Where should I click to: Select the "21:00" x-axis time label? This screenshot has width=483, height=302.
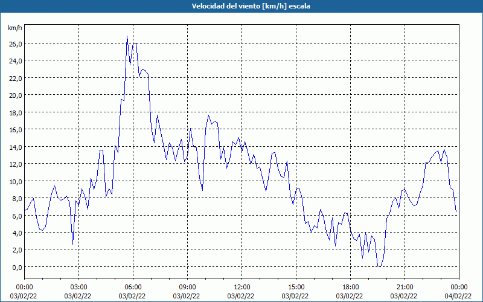pos(405,288)
